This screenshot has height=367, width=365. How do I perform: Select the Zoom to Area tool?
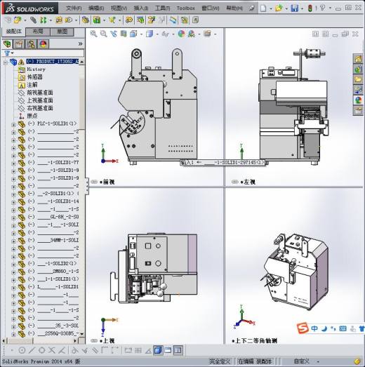pyautogui.click(x=103, y=34)
